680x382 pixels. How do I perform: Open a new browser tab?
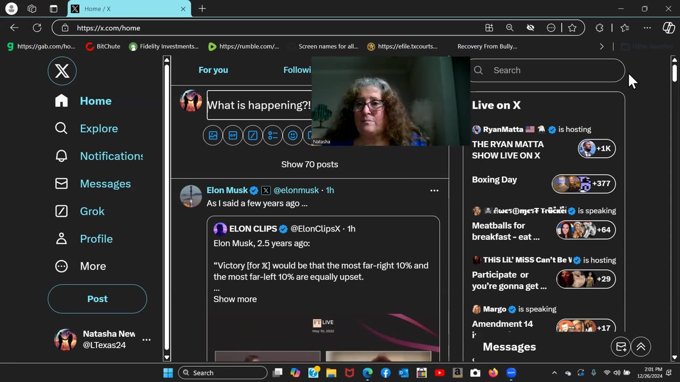point(202,8)
